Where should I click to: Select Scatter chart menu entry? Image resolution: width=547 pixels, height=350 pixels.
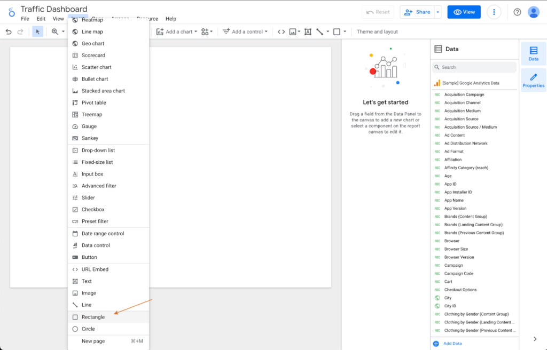108,67
